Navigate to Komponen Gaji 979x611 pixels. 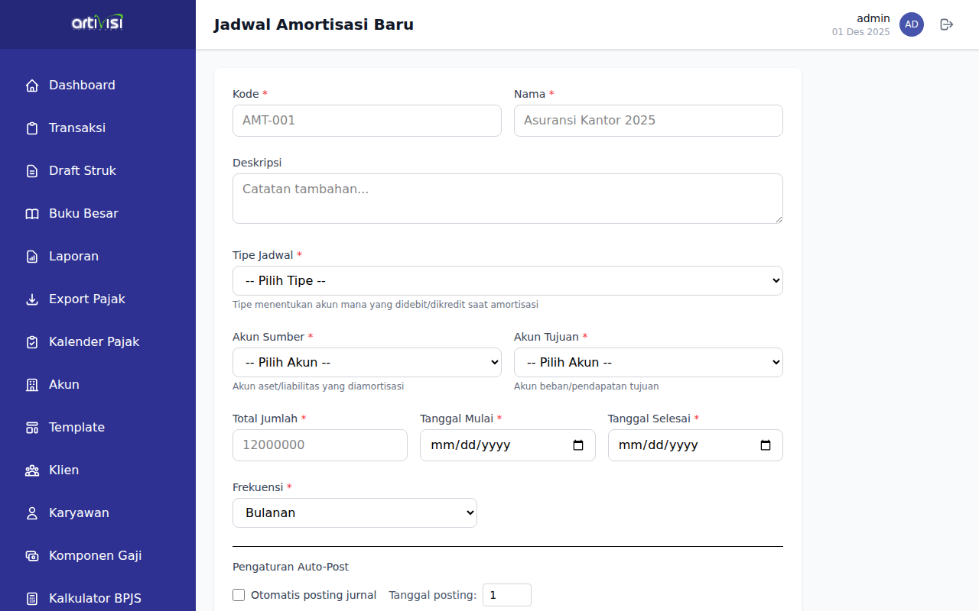point(95,556)
